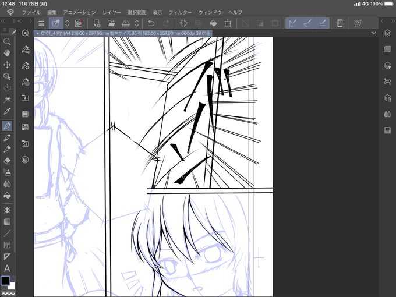The width and height of the screenshot is (396, 297).
Task: Open the 編集 menu
Action: (x=52, y=12)
